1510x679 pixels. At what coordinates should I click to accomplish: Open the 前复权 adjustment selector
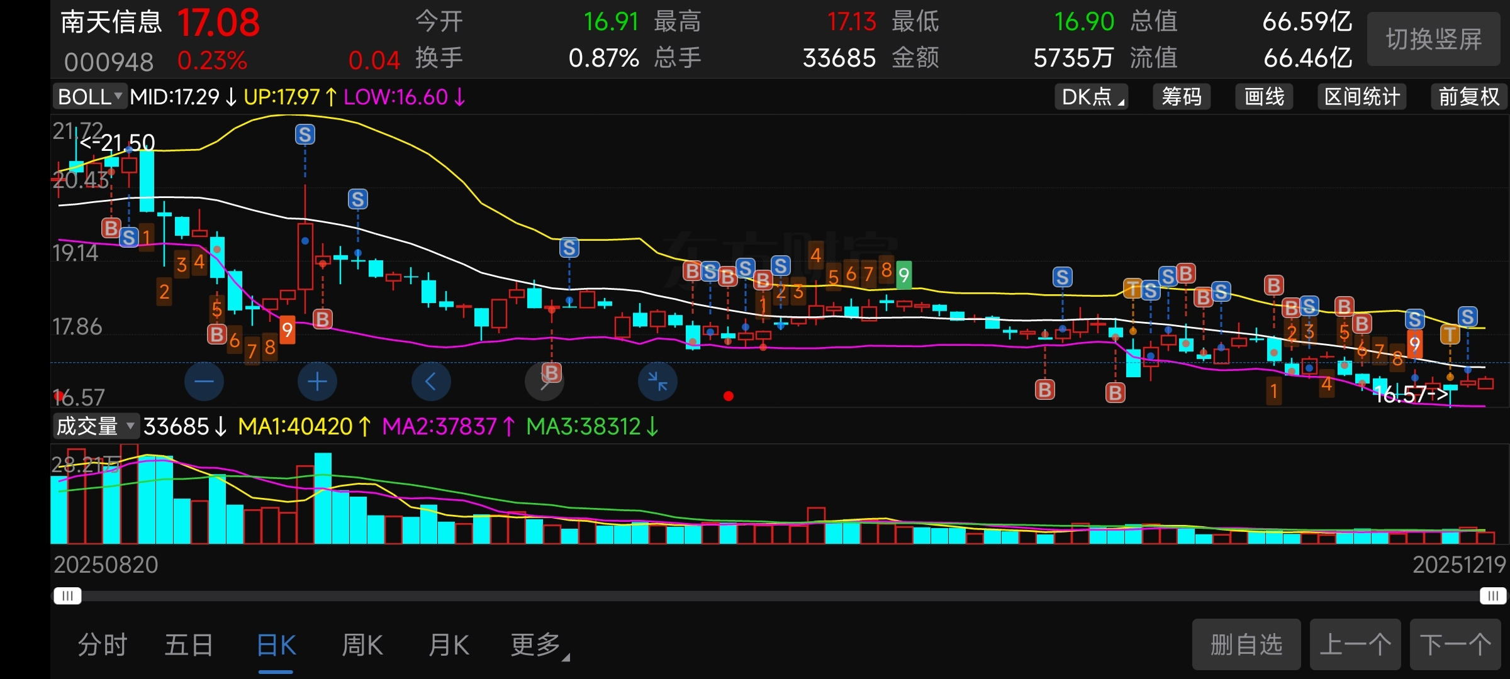tap(1468, 97)
